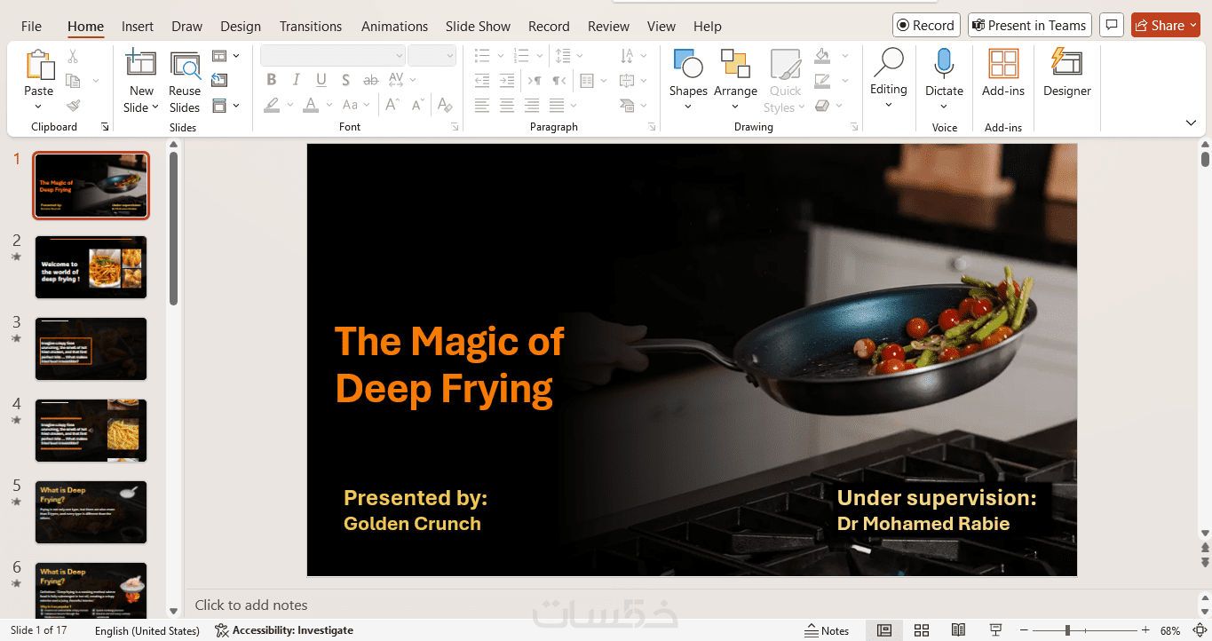Switch to the Design tab
The image size is (1212, 641).
(241, 26)
